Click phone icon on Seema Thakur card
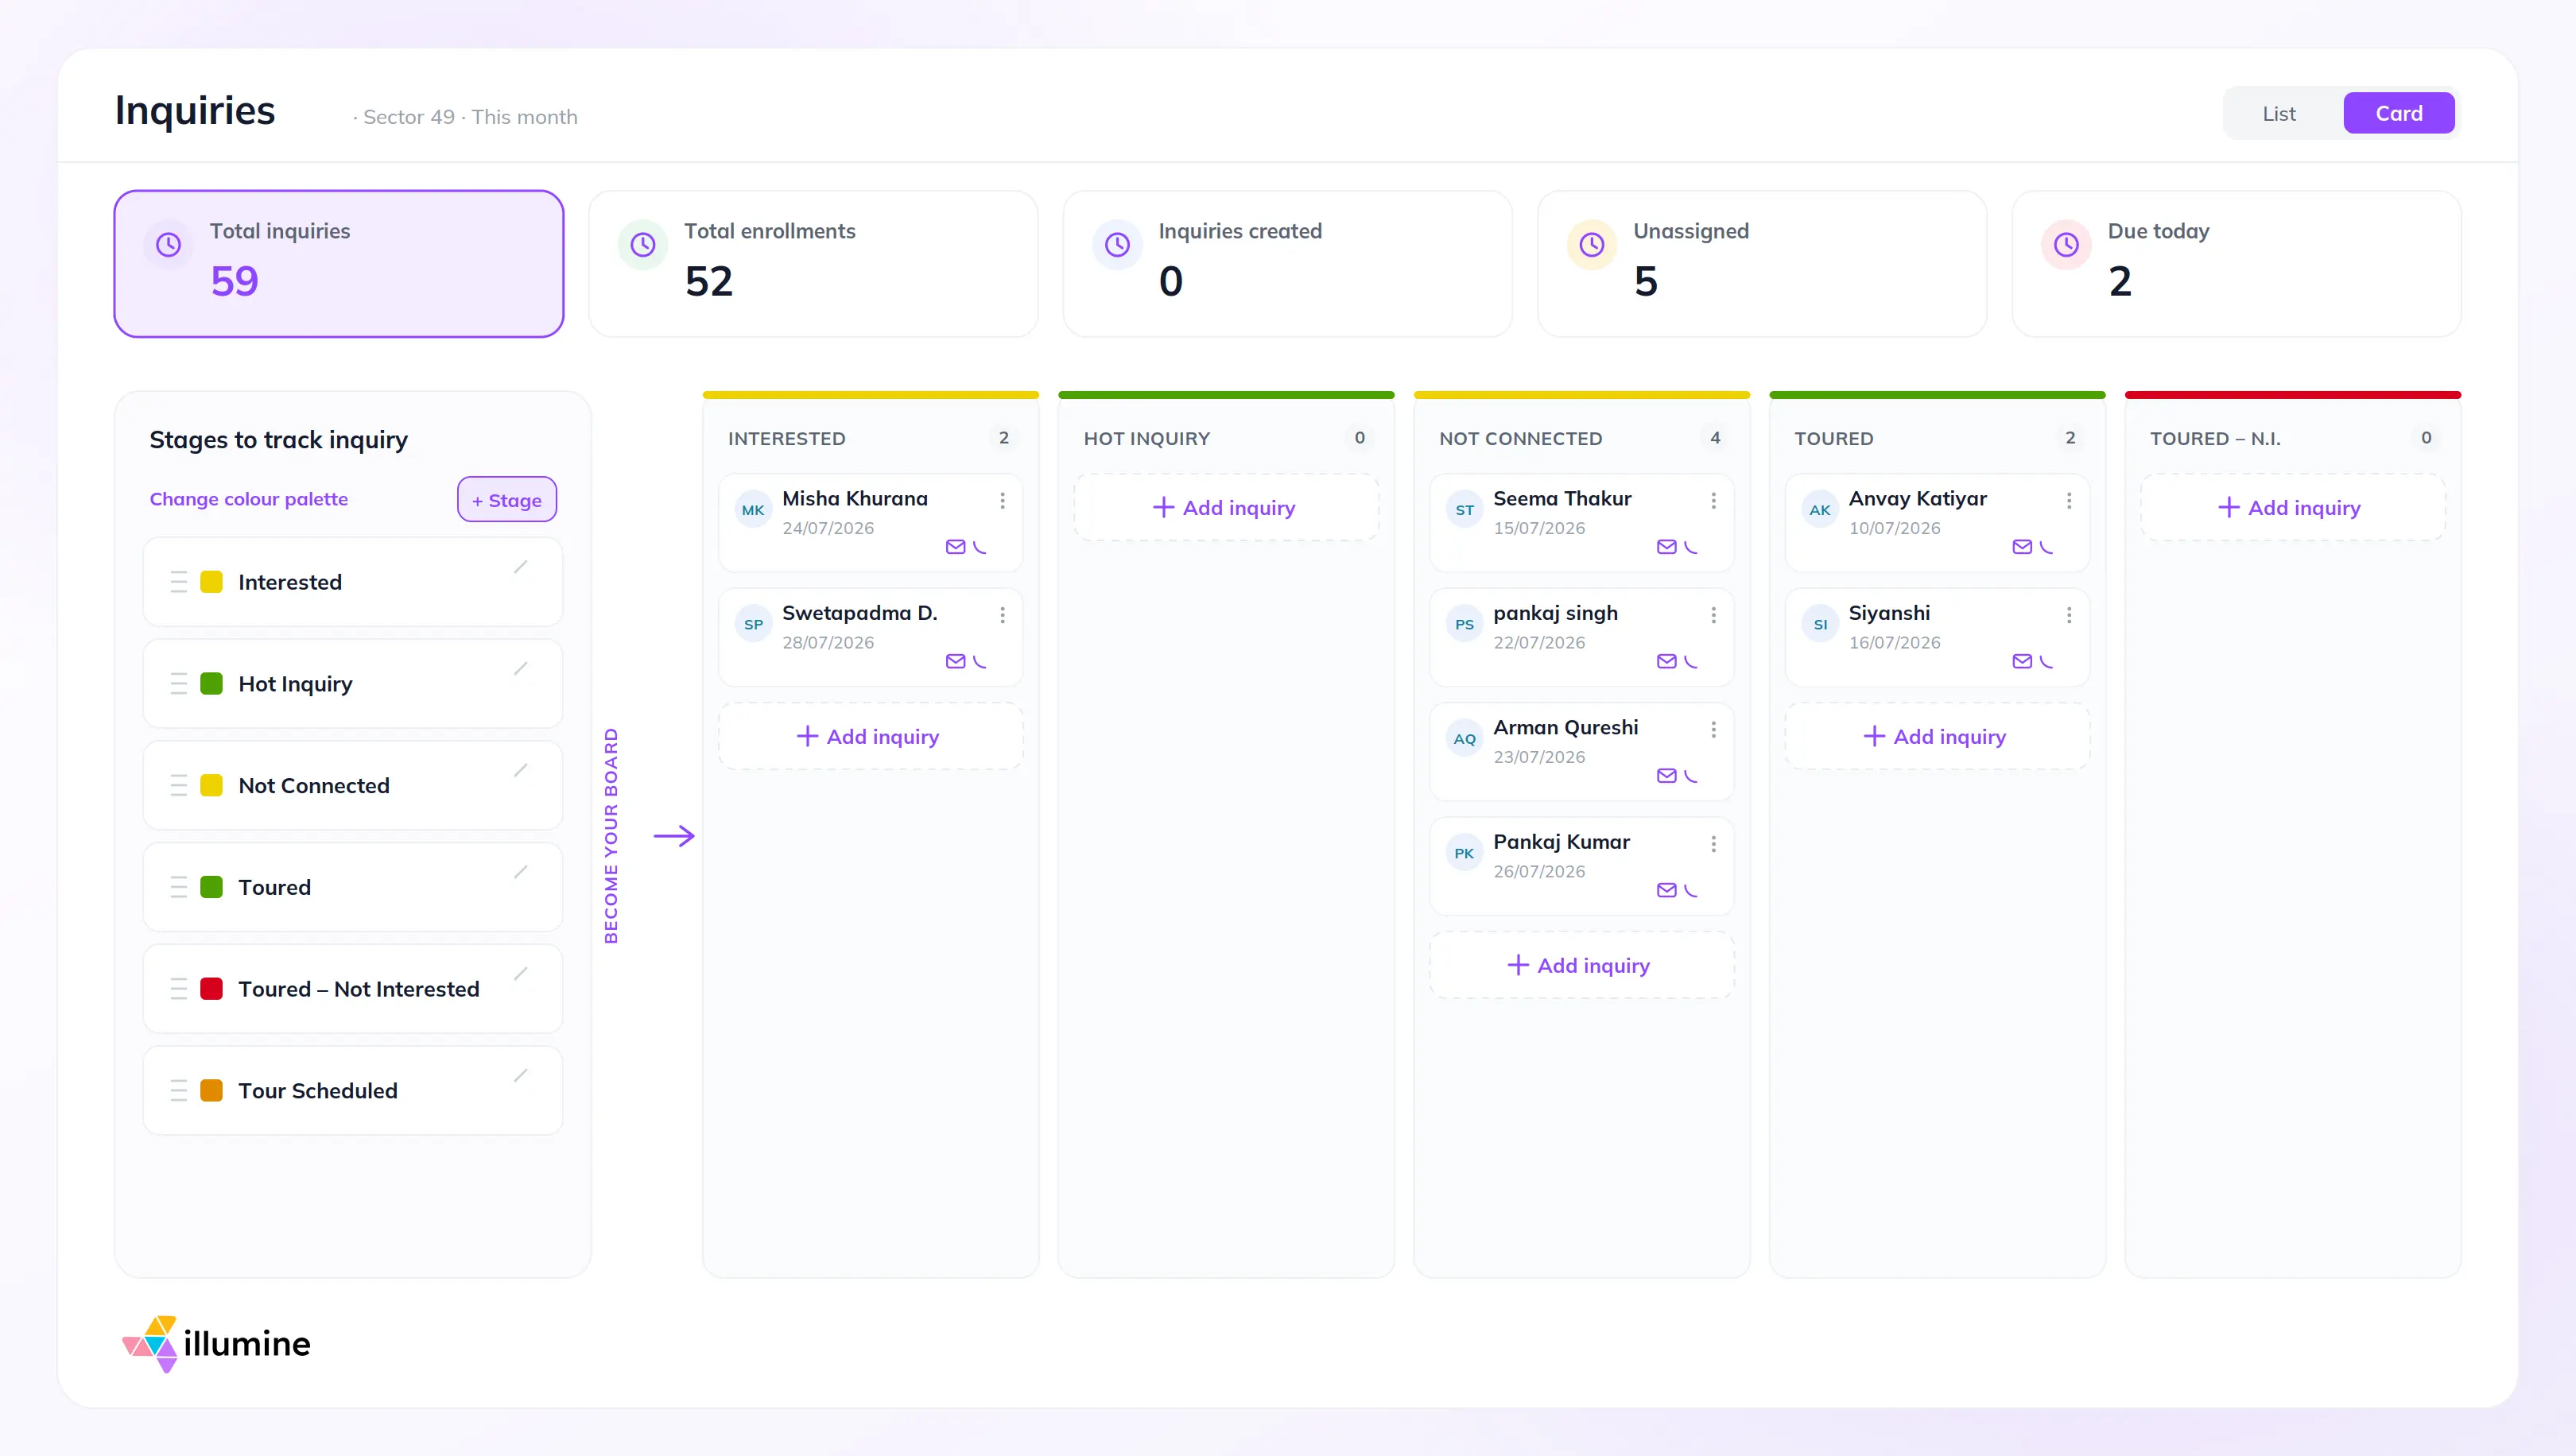This screenshot has width=2576, height=1456. pyautogui.click(x=1692, y=547)
